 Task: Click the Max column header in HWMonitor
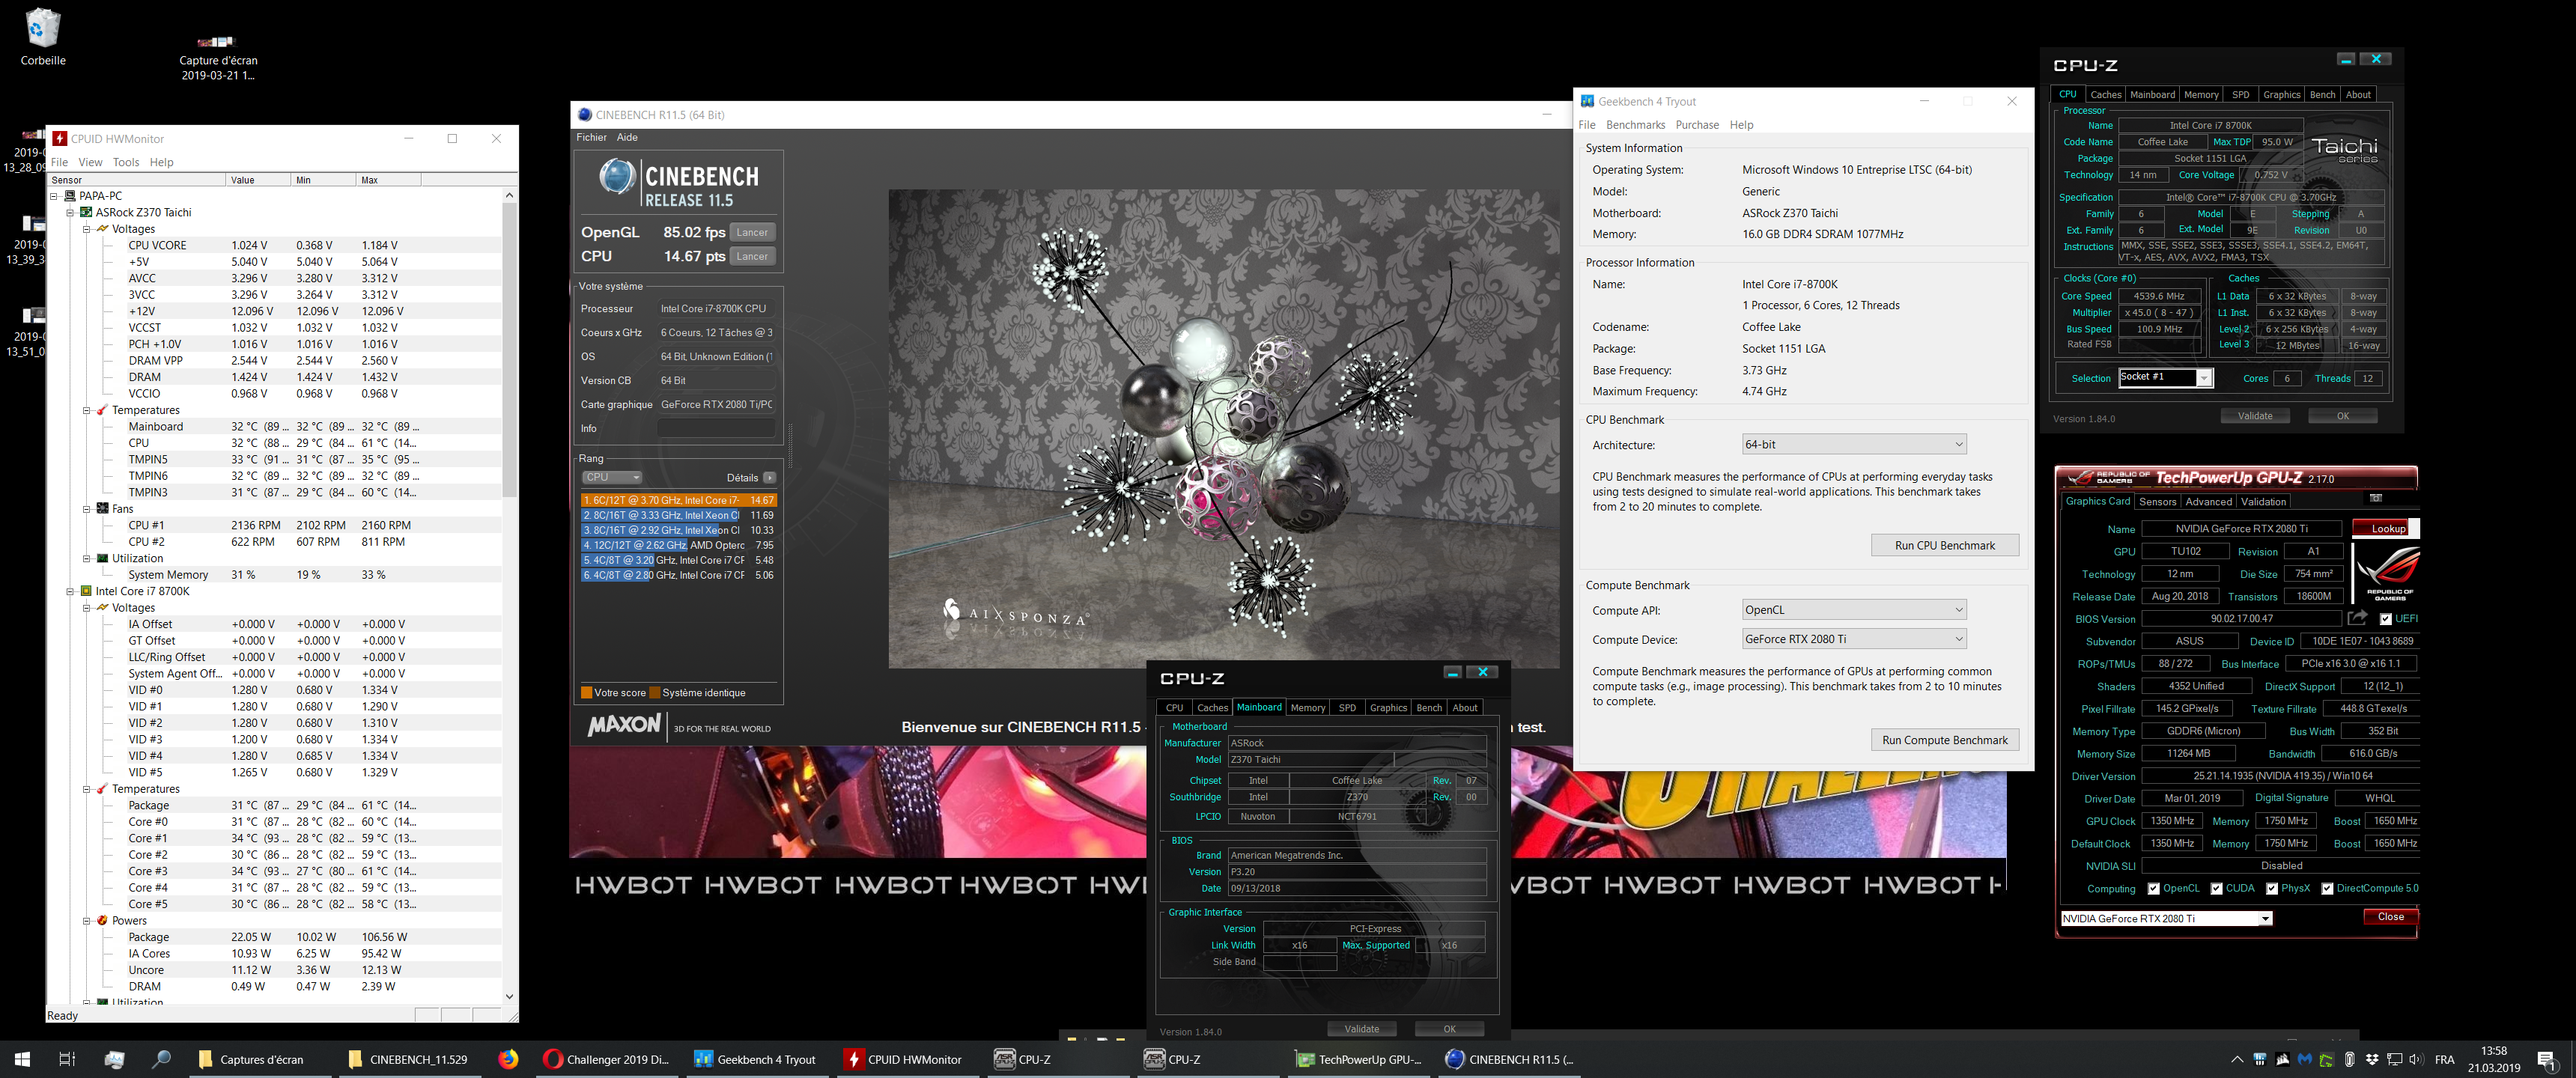(388, 180)
